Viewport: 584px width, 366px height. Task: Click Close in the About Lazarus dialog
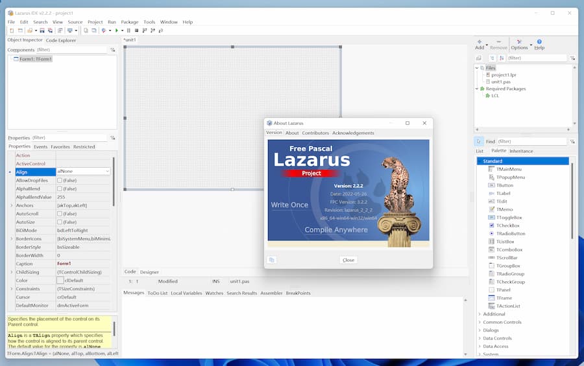point(348,260)
